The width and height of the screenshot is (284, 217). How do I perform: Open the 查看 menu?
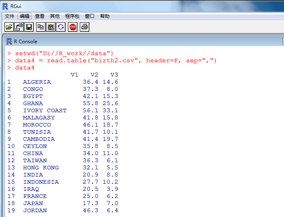pyautogui.click(x=40, y=16)
